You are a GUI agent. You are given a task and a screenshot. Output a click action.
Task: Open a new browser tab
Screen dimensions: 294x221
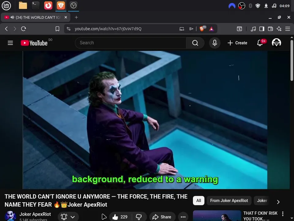click(76, 17)
